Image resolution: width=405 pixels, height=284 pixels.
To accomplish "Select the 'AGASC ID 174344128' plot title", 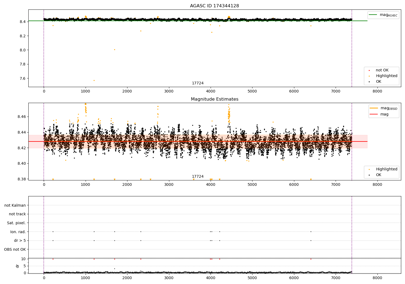I will click(x=214, y=6).
